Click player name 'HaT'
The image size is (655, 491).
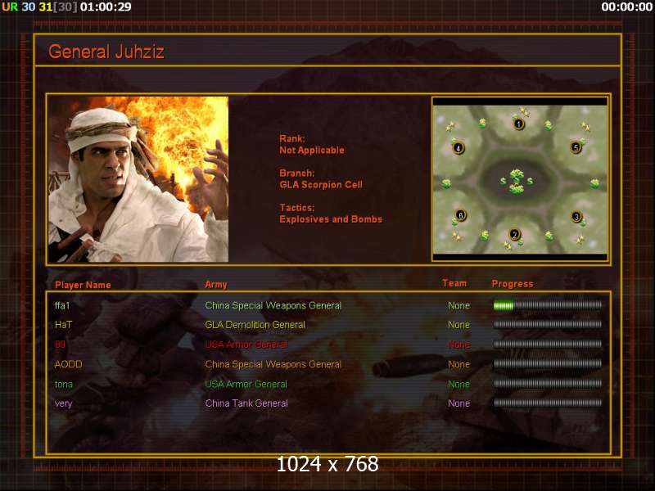63,324
